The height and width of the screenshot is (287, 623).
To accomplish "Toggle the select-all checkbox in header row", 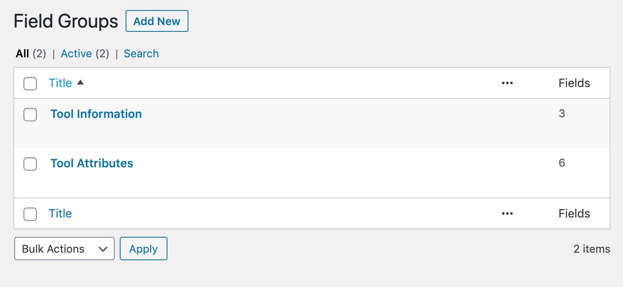I will (x=30, y=84).
